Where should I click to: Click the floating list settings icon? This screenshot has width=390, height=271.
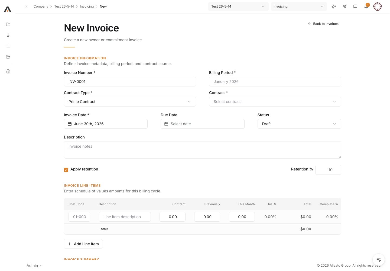(379, 260)
